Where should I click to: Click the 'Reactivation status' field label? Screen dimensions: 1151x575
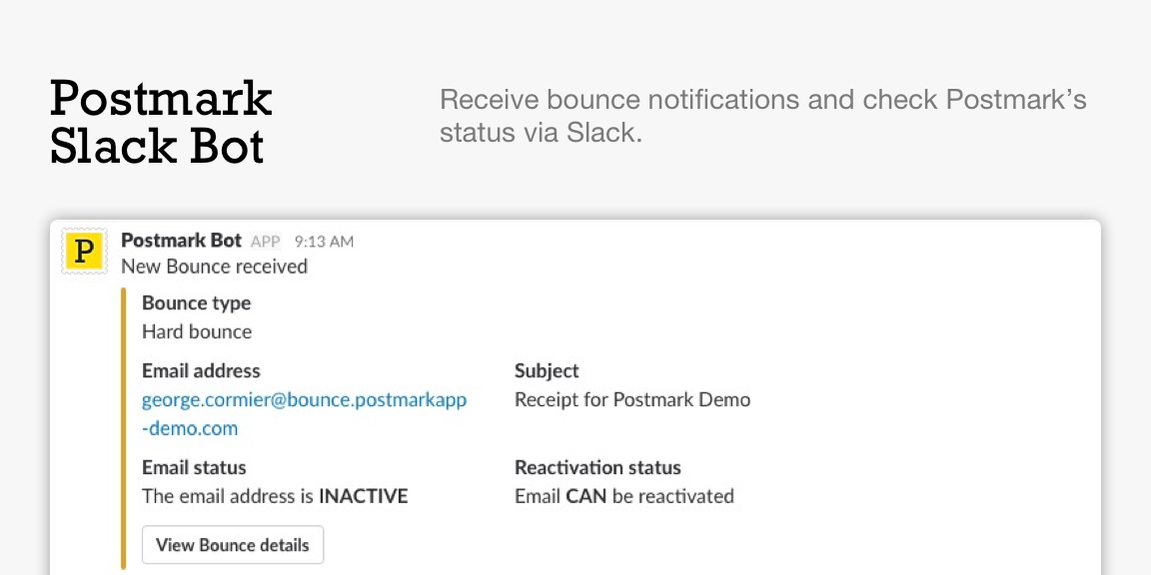597,467
